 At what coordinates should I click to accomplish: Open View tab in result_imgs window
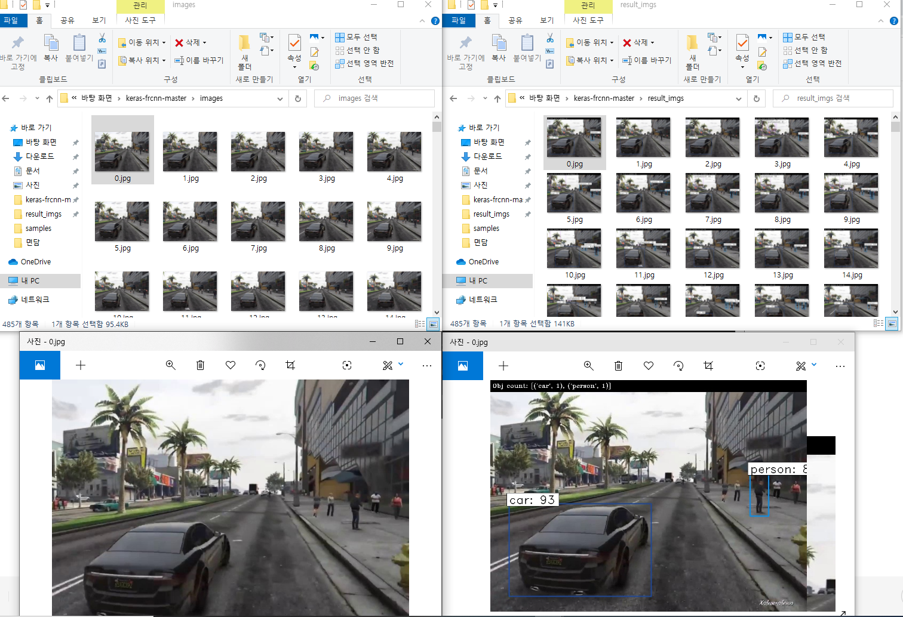[x=547, y=20]
